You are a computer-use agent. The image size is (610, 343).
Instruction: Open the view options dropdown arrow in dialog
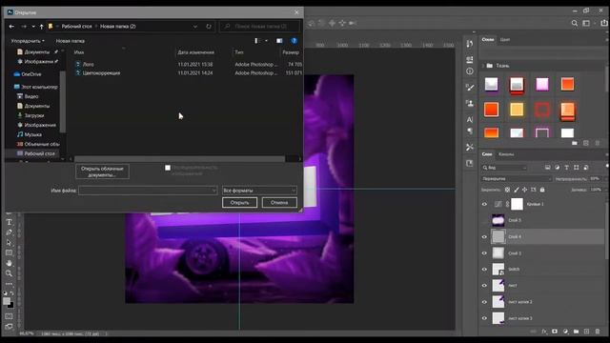(x=267, y=41)
